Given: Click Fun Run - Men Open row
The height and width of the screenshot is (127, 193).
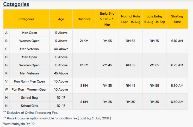Looking at the screenshot, I should [38, 82].
